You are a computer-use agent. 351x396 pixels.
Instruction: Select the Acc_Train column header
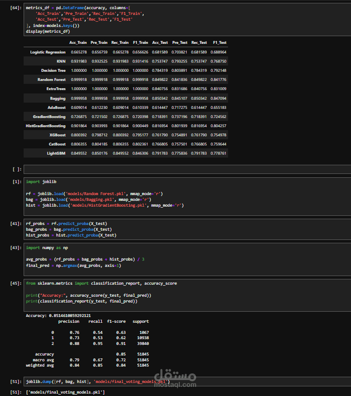[x=78, y=42]
